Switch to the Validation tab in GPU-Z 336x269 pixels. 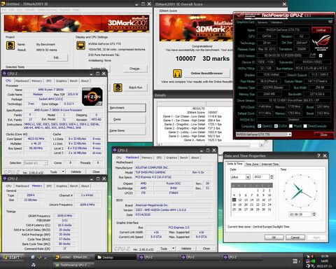click(x=276, y=22)
